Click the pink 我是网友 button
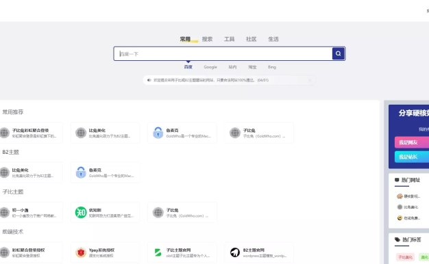The image size is (429, 264). tap(412, 142)
